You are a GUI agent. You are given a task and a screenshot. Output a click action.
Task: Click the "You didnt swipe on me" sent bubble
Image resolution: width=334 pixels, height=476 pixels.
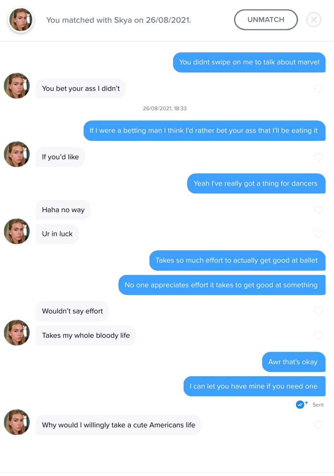click(249, 62)
